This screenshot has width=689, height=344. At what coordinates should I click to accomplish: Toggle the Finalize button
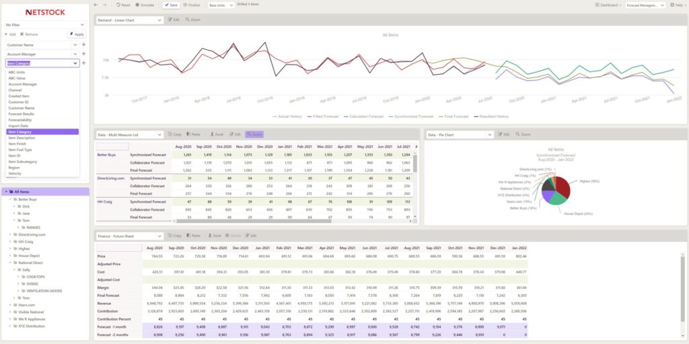(191, 5)
